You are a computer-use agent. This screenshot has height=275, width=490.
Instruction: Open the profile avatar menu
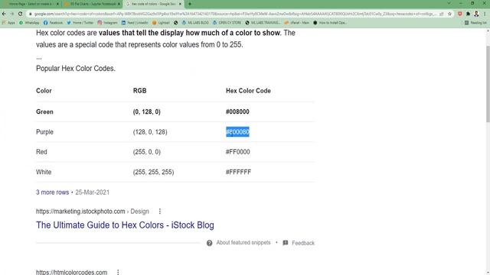click(x=476, y=14)
